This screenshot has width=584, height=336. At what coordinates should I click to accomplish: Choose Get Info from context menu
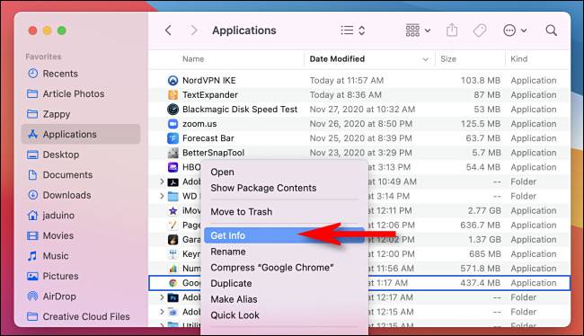[x=284, y=235]
